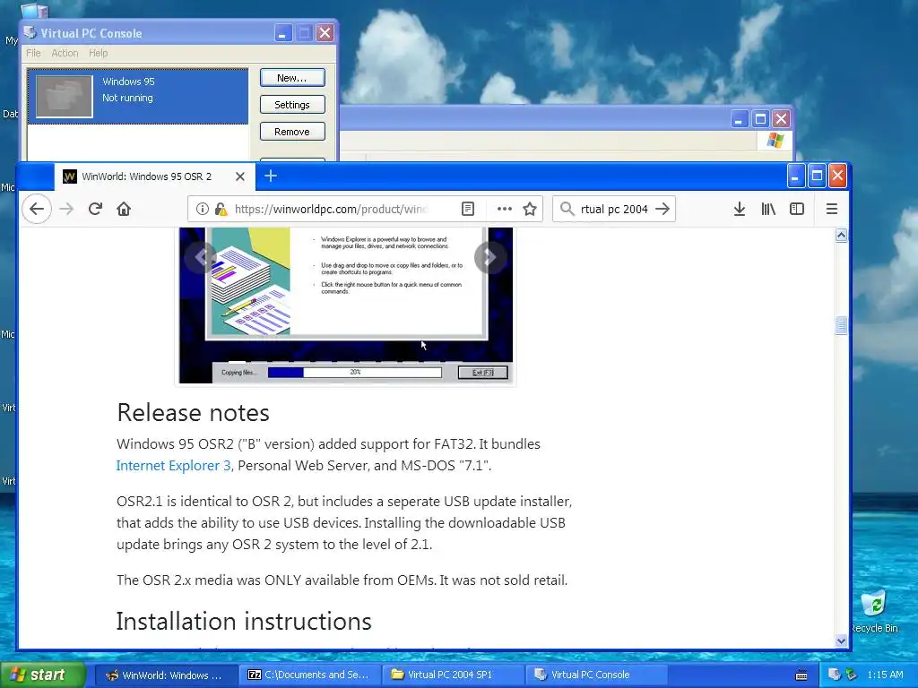Screen dimensions: 918x688
Task: Click the page scroll down arrow
Action: (841, 641)
